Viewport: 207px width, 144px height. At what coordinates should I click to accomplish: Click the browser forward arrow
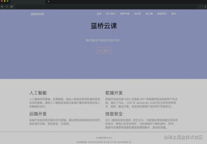7,7
